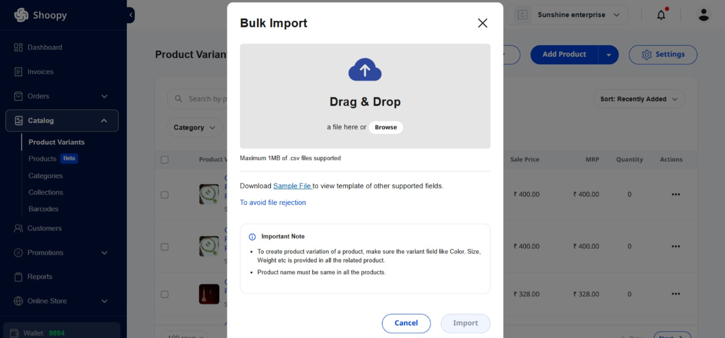Click the user profile icon
Image resolution: width=725 pixels, height=338 pixels.
point(703,15)
